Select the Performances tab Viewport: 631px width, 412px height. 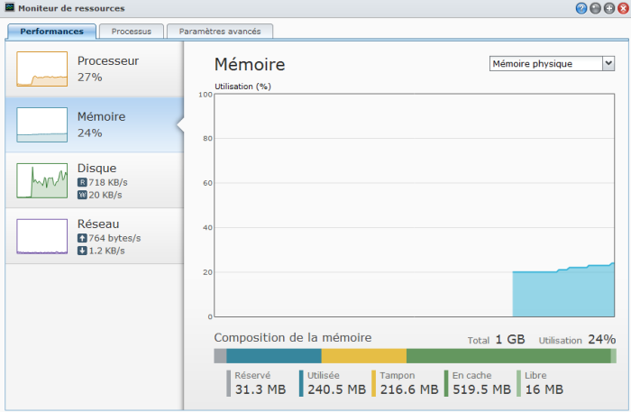click(x=51, y=31)
